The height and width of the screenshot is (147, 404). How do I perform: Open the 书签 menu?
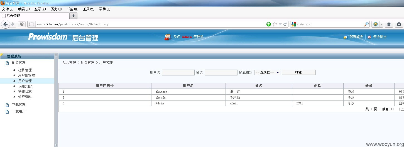coord(72,9)
